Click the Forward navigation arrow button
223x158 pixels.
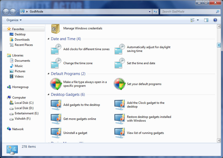(13, 12)
